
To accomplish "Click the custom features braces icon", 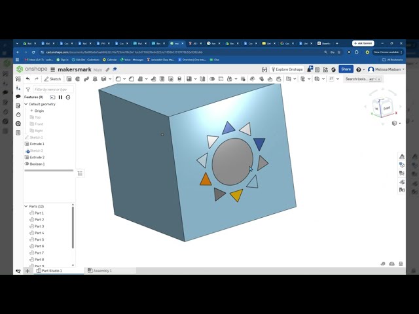I will coord(264,69).
